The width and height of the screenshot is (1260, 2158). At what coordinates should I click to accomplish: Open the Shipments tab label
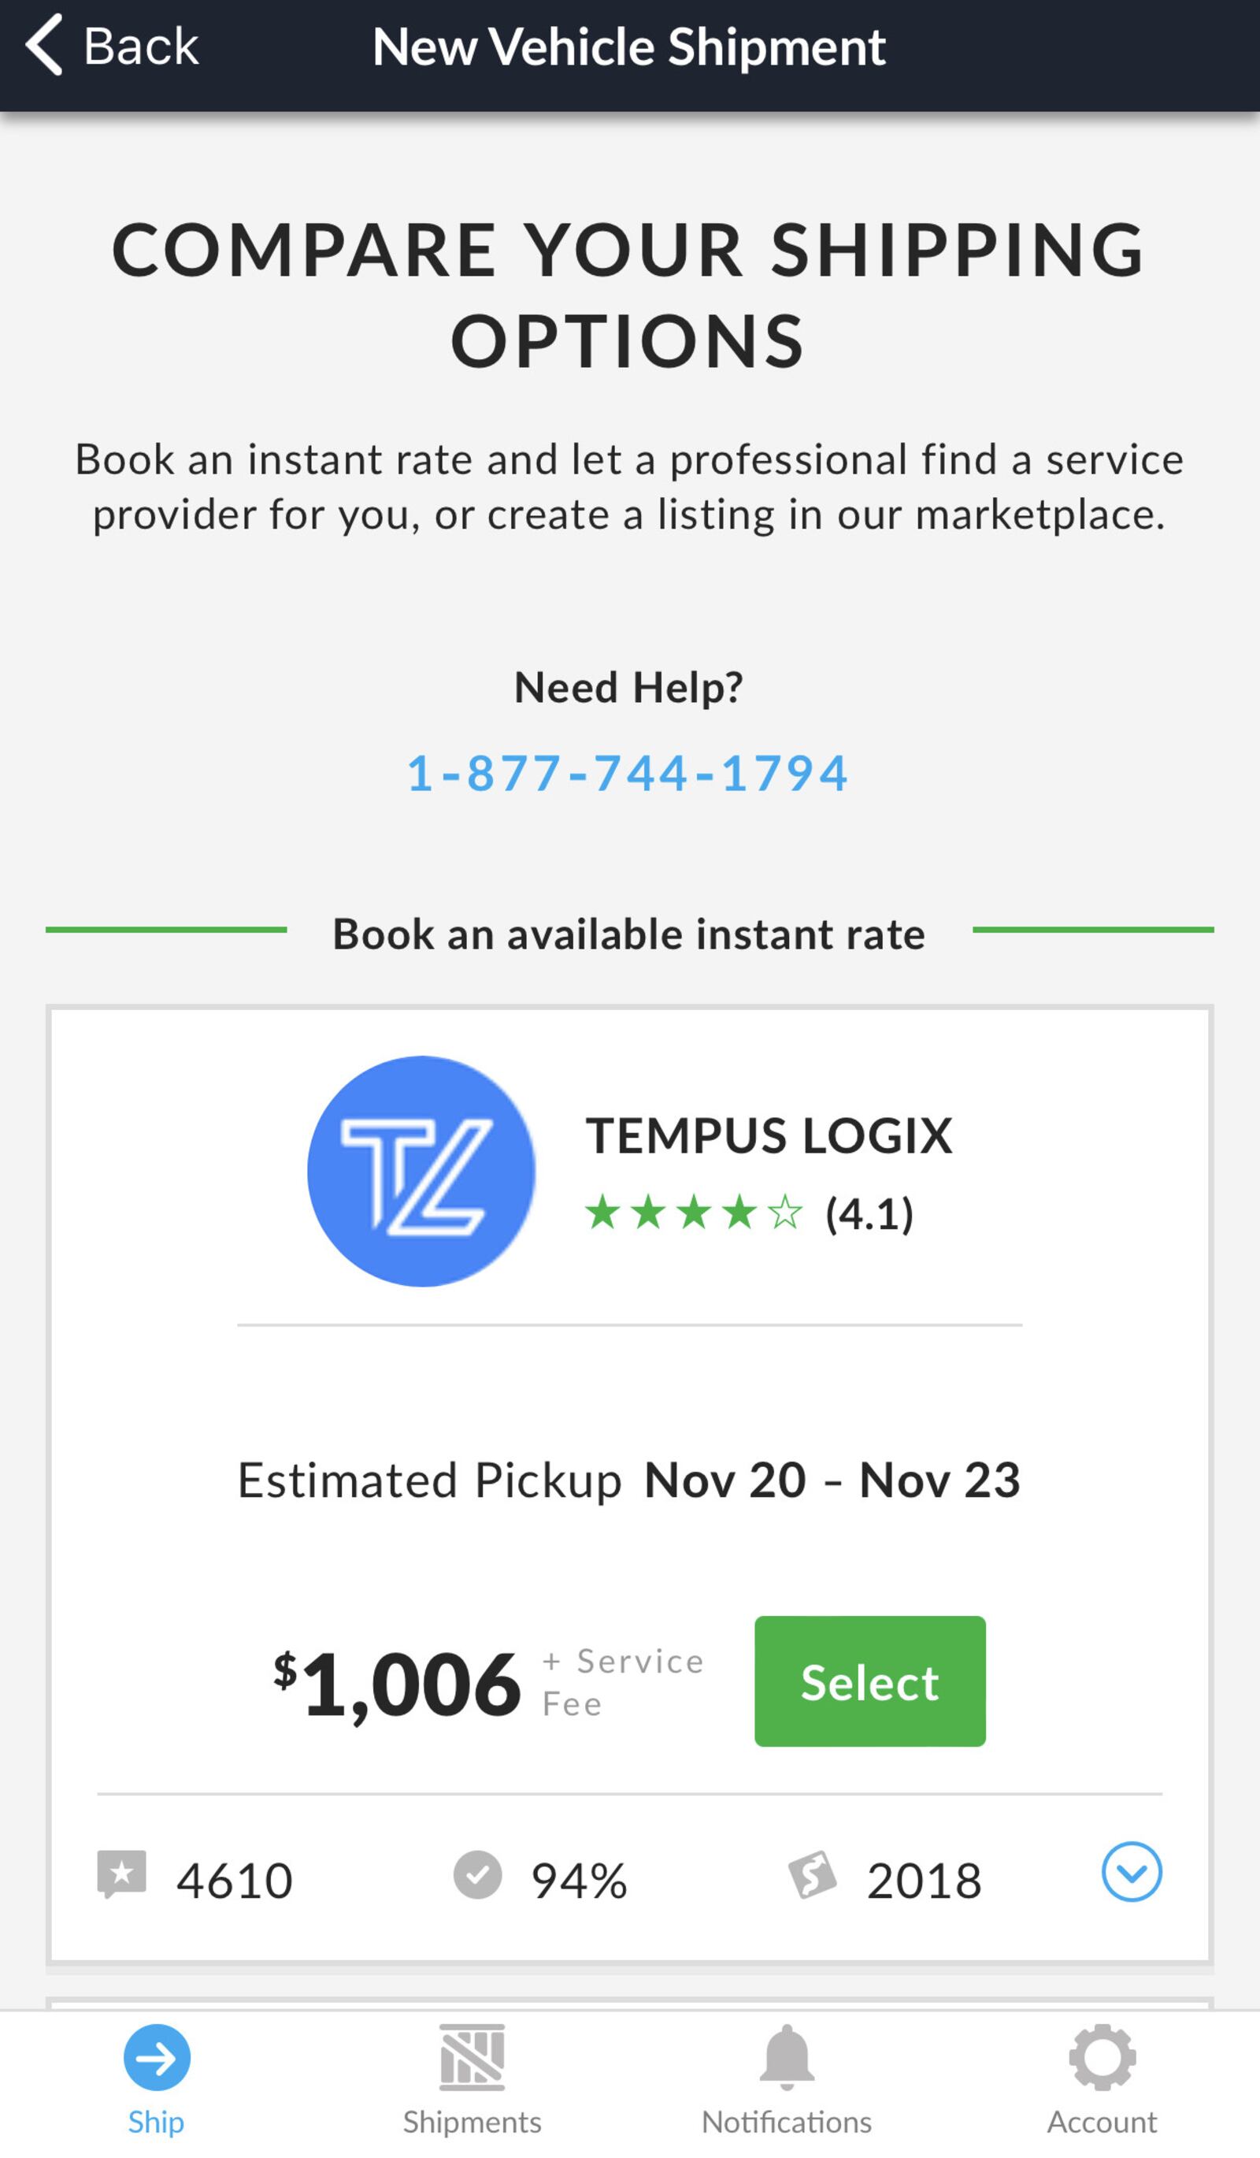472,2122
